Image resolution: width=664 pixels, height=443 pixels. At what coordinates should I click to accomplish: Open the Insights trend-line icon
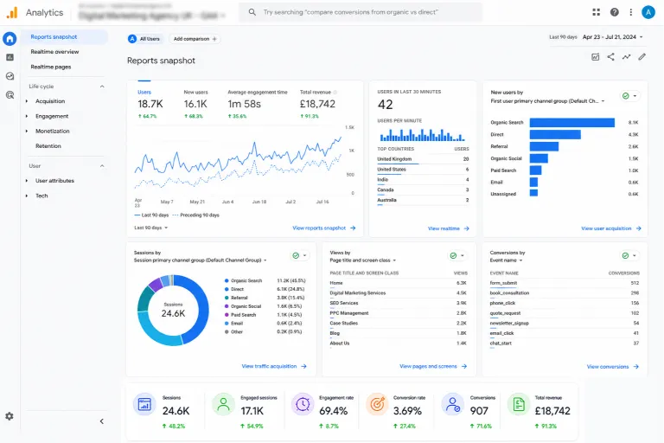(626, 57)
